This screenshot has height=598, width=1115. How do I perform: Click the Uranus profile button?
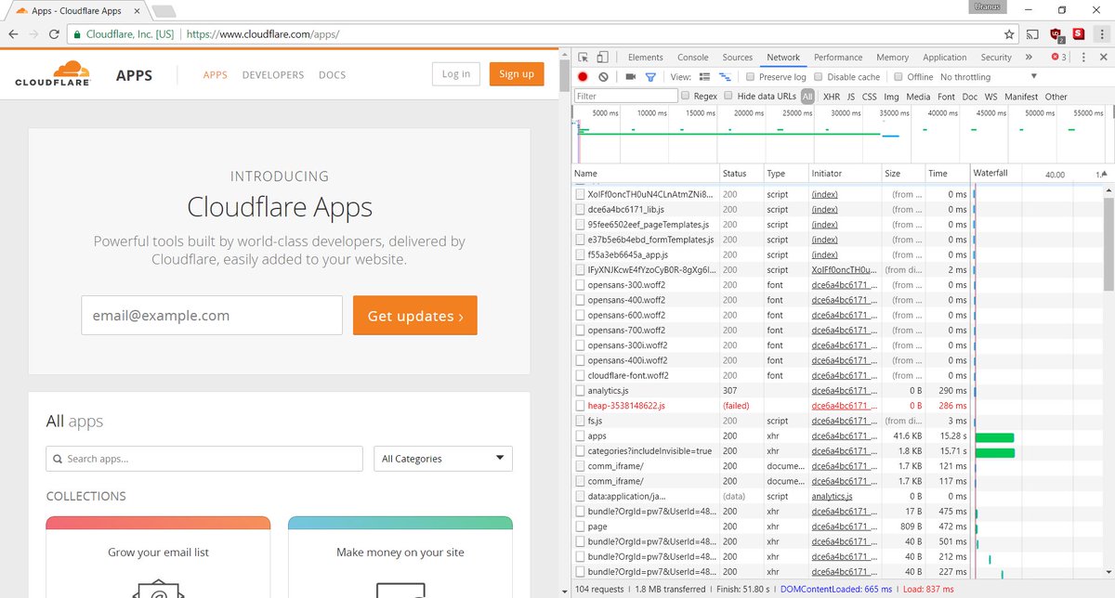click(x=987, y=6)
